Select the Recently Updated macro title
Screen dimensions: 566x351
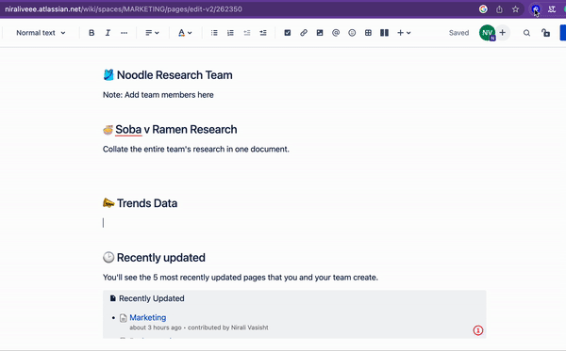click(152, 298)
